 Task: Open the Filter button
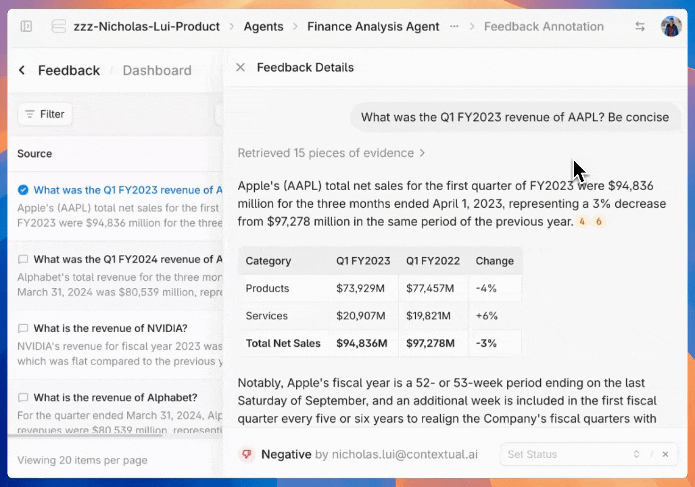pyautogui.click(x=45, y=114)
